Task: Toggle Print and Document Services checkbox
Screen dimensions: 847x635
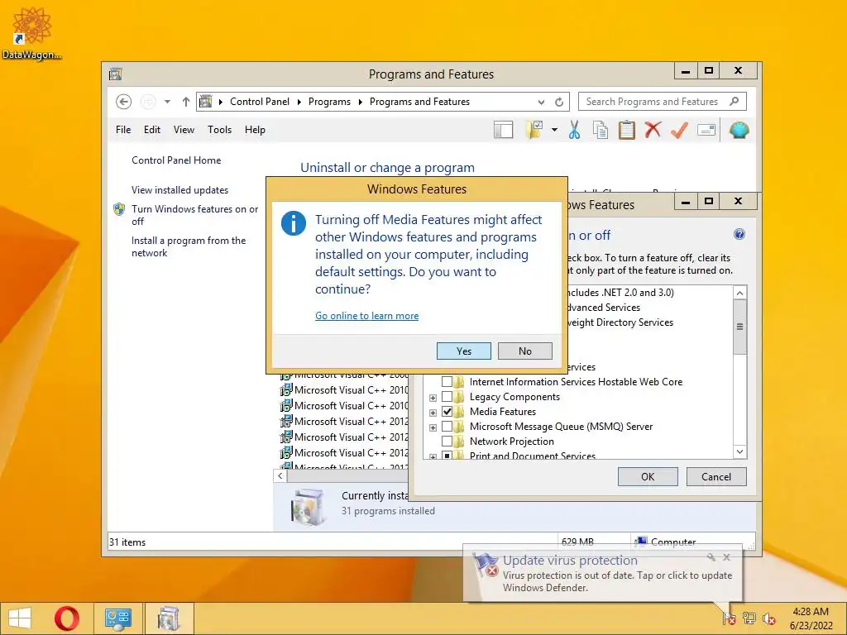Action: click(447, 456)
